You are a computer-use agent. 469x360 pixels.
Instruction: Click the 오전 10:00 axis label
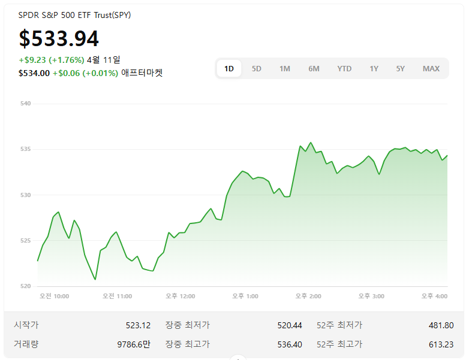click(54, 296)
